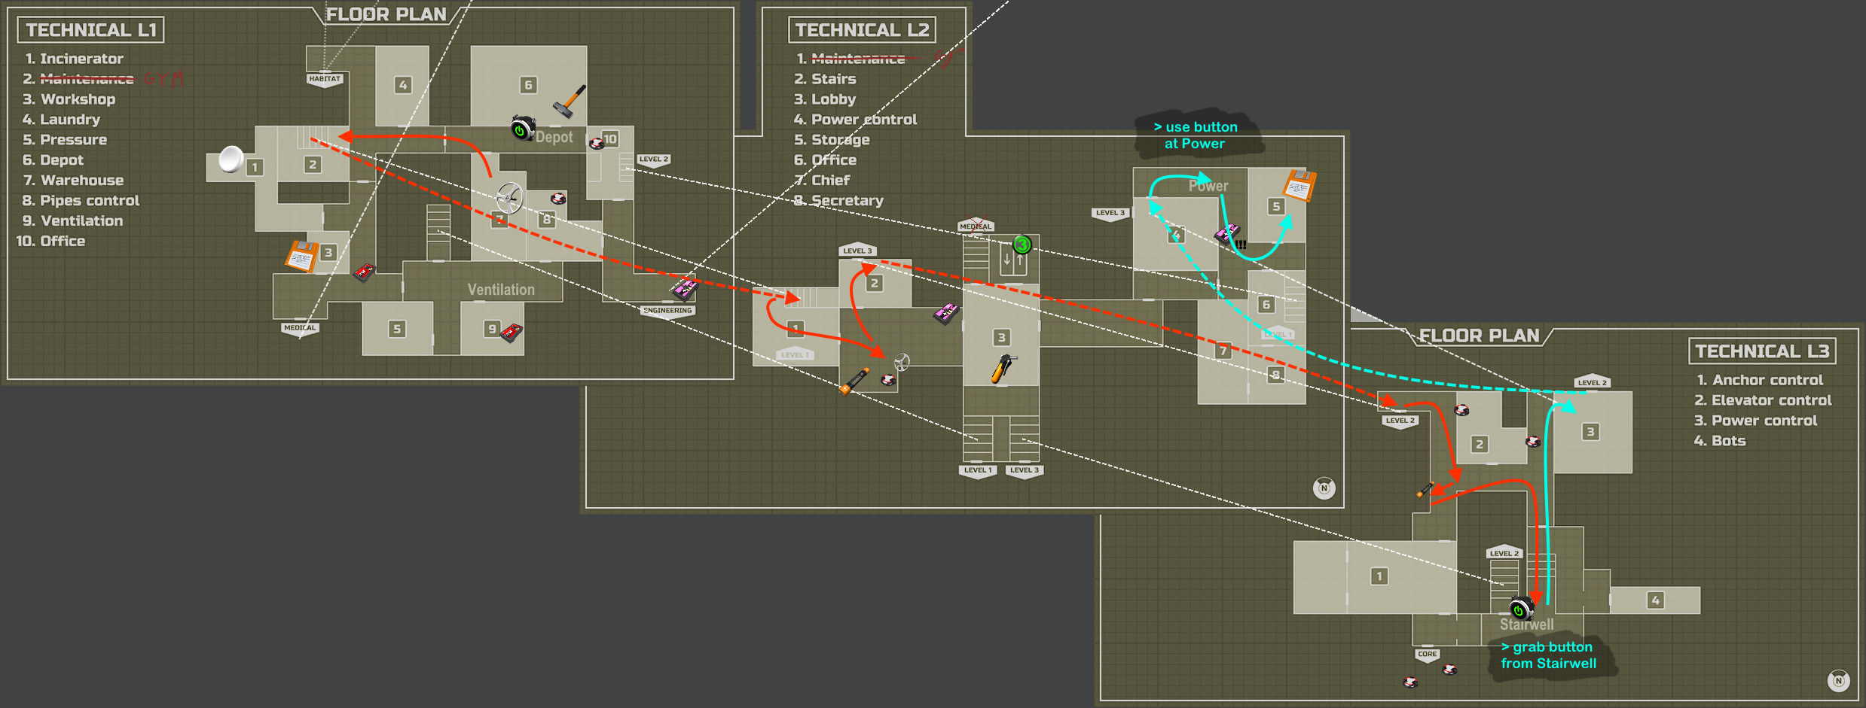Select the power button device beside the Depot label
The image size is (1866, 708).
[522, 129]
